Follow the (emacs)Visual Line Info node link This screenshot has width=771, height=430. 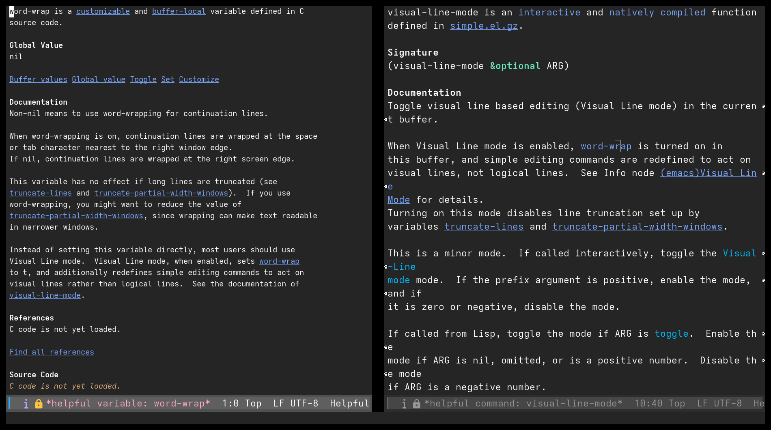pos(709,173)
